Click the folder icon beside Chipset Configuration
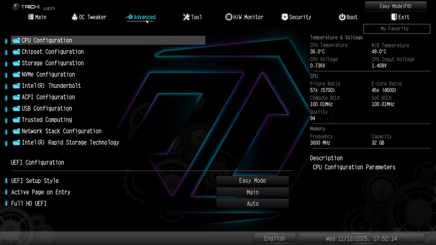 (x=16, y=52)
